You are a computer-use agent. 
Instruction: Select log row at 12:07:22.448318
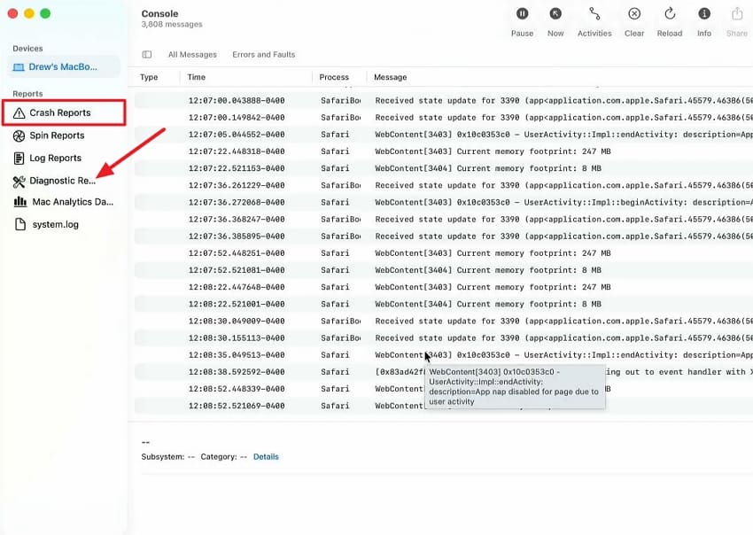click(444, 151)
